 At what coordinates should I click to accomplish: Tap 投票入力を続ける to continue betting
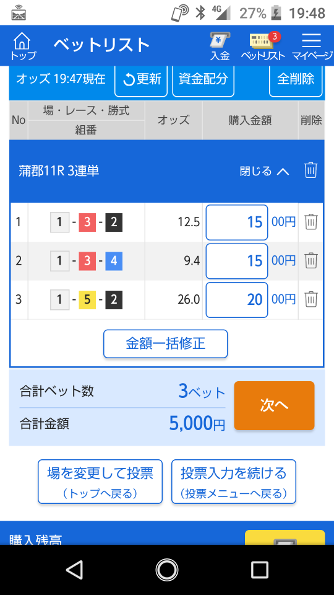coord(234,482)
